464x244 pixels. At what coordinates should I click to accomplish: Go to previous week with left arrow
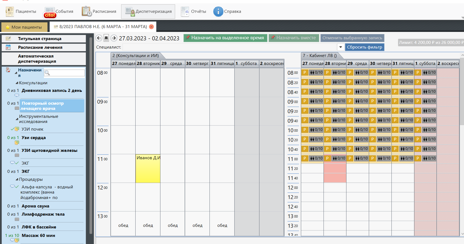(99, 38)
